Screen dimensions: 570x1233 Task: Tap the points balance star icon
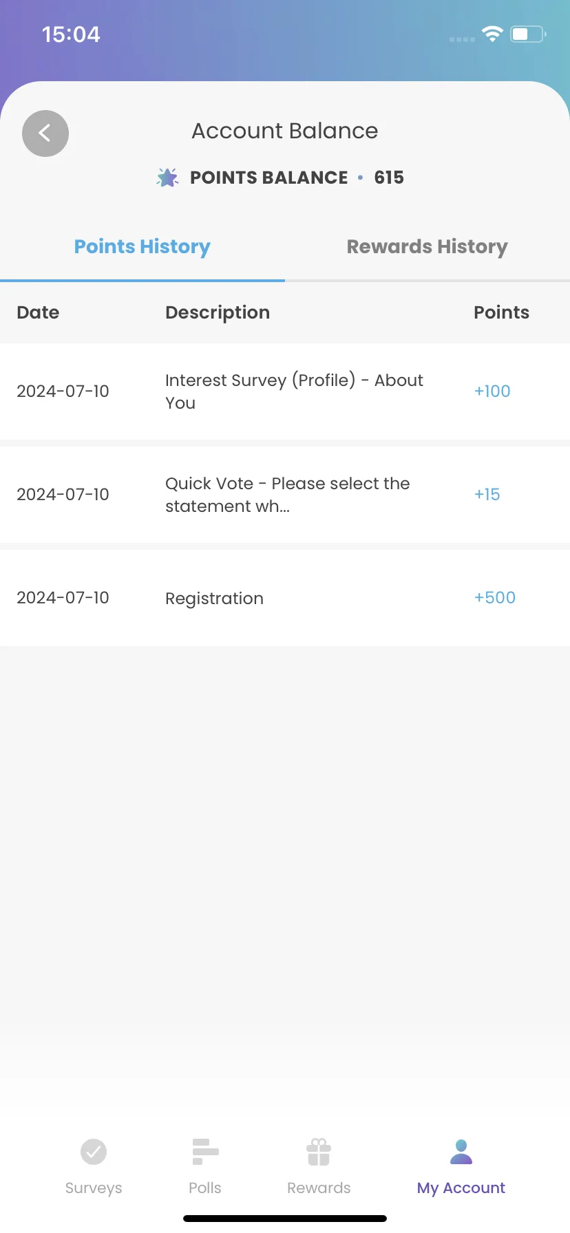167,178
